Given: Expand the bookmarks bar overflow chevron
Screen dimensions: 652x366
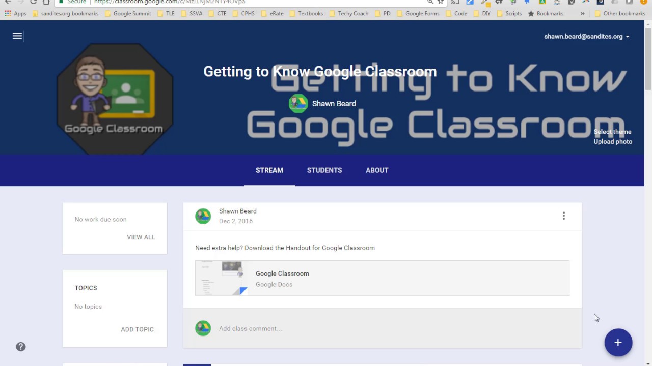Looking at the screenshot, I should coord(583,14).
